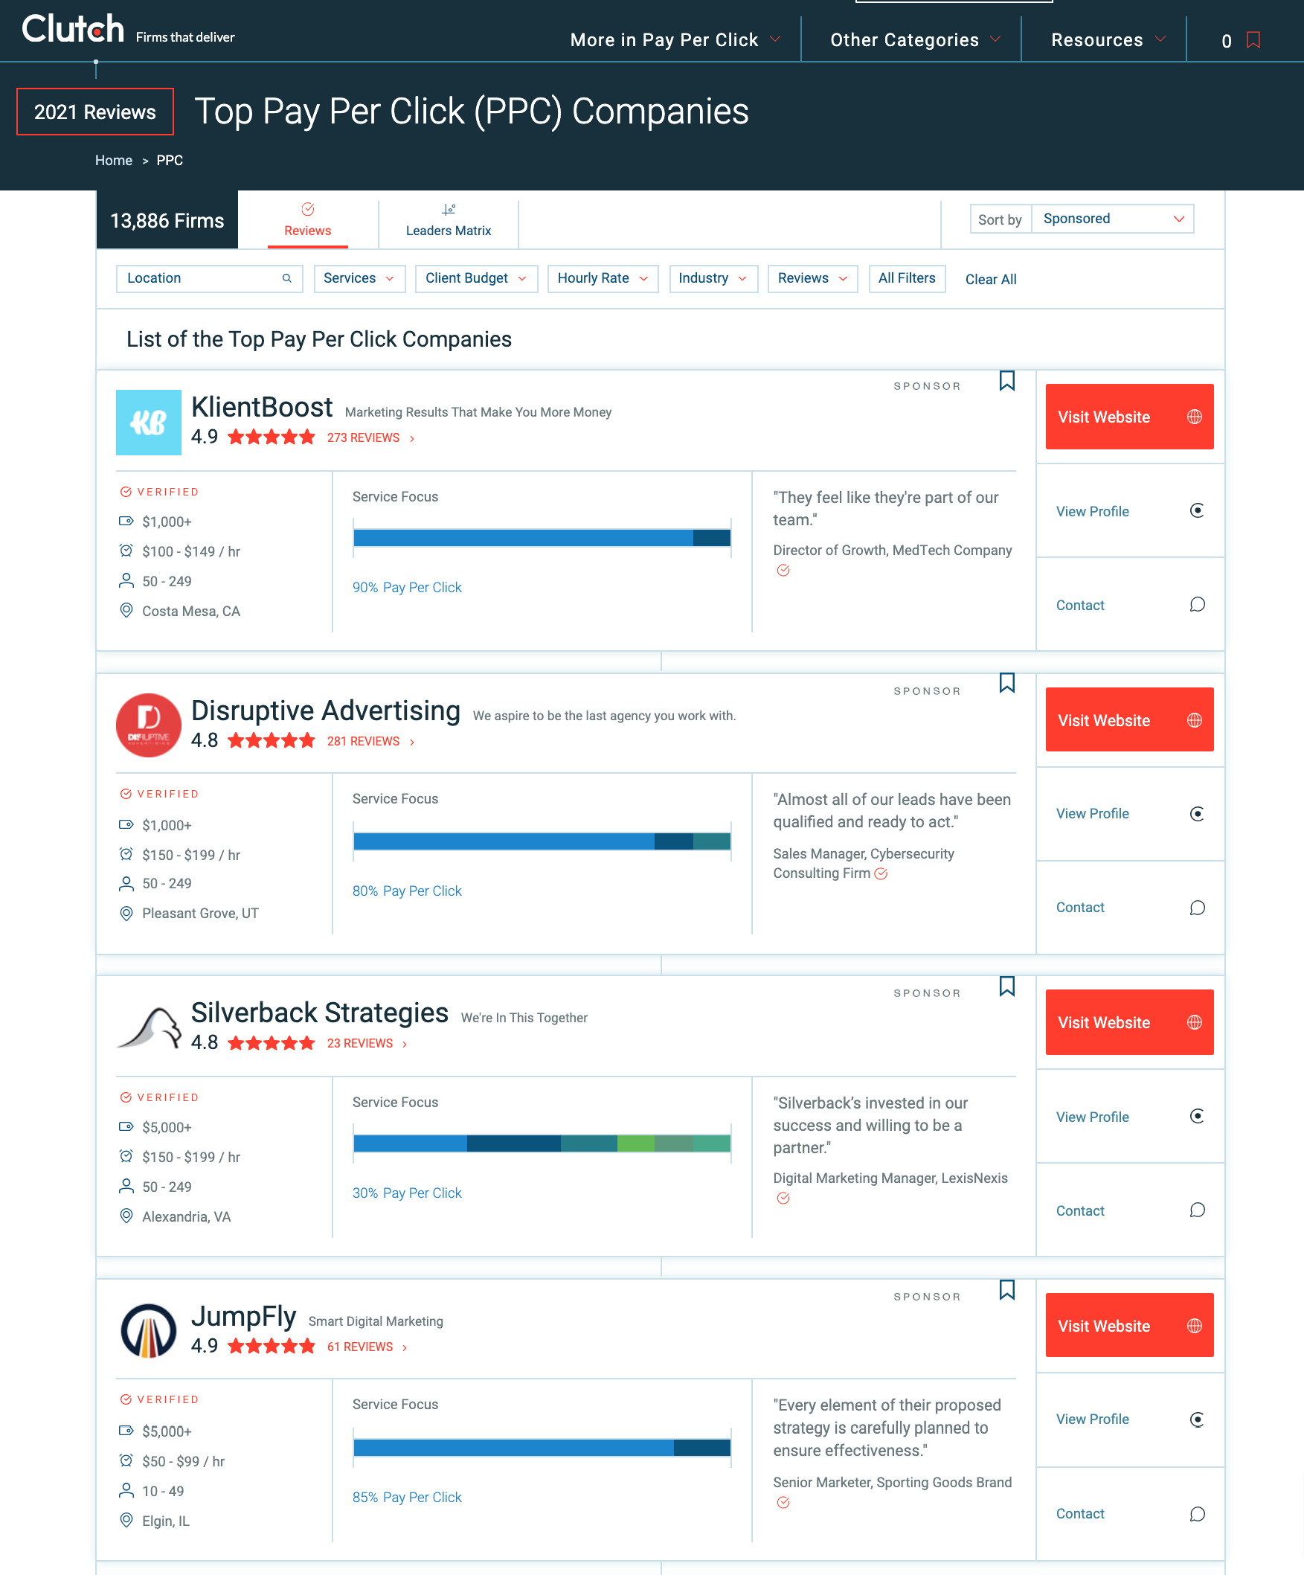Open JumpFly 61 reviews link

[x=367, y=1347]
